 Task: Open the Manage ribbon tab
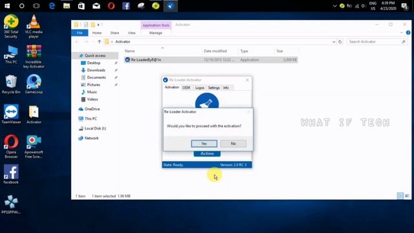(x=155, y=33)
